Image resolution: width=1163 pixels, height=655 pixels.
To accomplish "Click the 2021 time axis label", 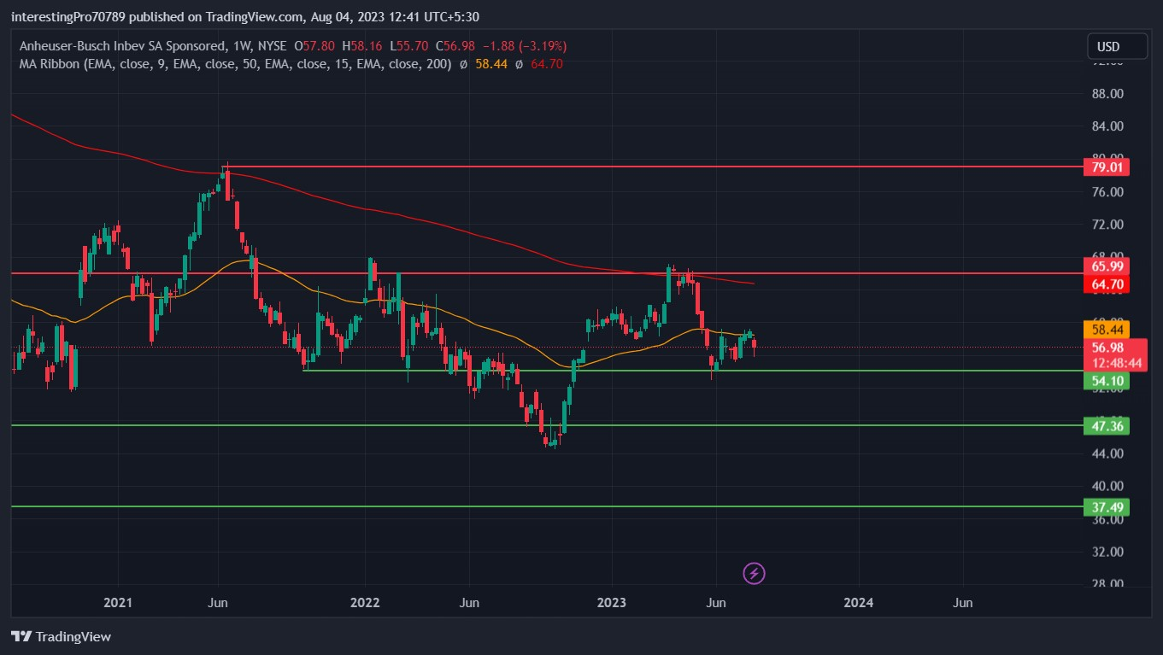I will click(118, 603).
